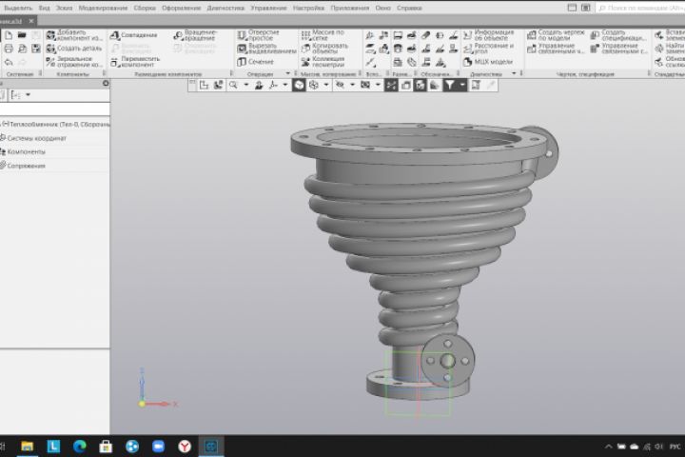Click the Print preview icon
685x457 pixels.
(22, 49)
